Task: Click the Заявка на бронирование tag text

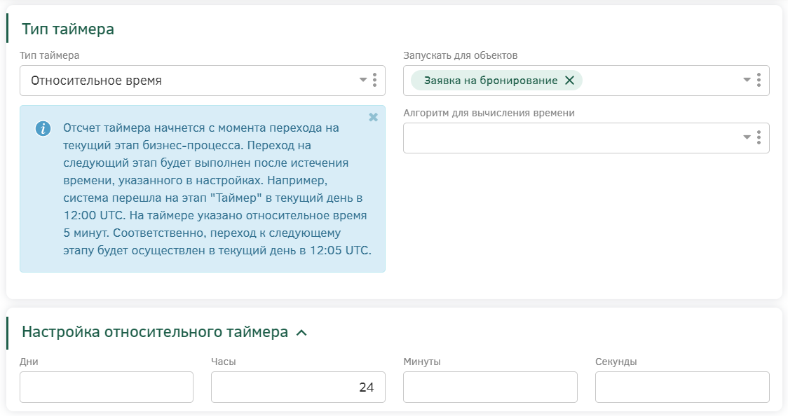Action: (x=491, y=81)
